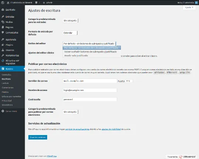Click the Ciudadanía en Steemit site name
The image size is (199, 159).
[x=21, y=3]
